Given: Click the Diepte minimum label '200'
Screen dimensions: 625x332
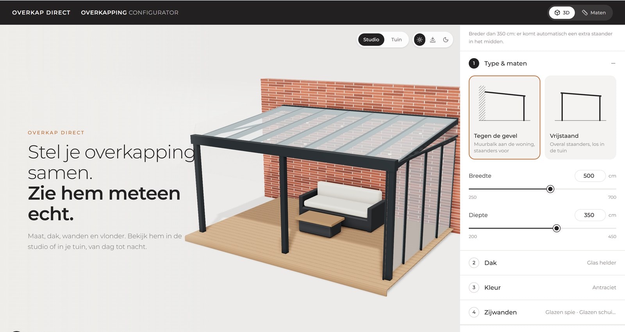Looking at the screenshot, I should coord(473,237).
